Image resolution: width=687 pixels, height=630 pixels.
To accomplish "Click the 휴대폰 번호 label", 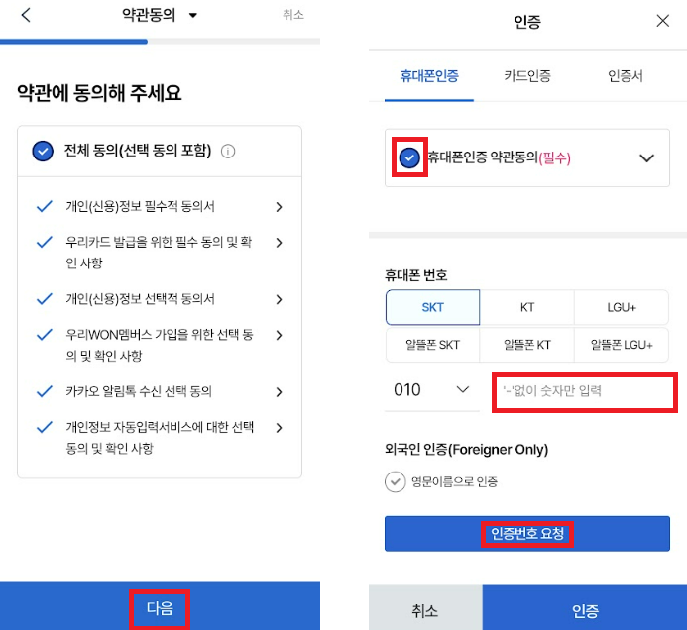I will [415, 275].
